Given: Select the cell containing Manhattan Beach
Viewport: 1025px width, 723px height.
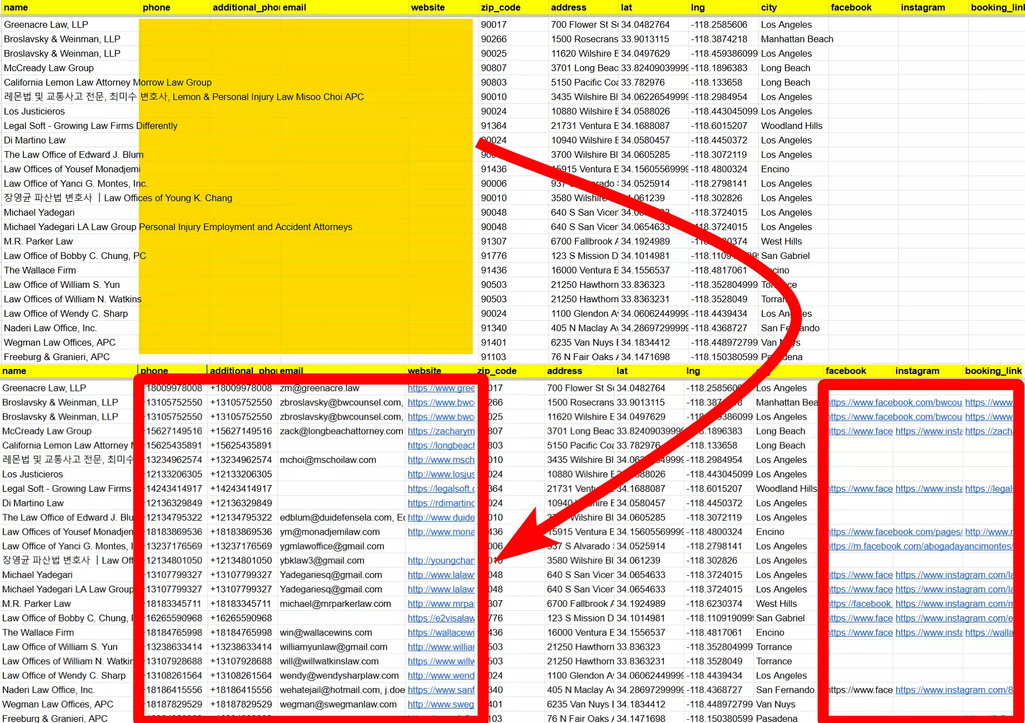Looking at the screenshot, I should 797,39.
